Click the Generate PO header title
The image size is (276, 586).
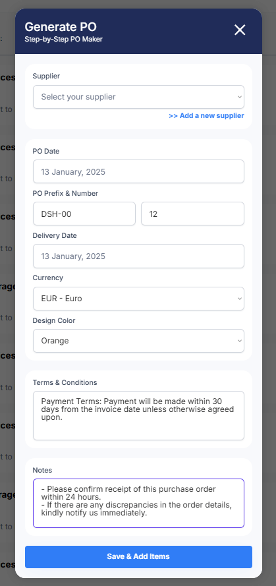tap(61, 27)
